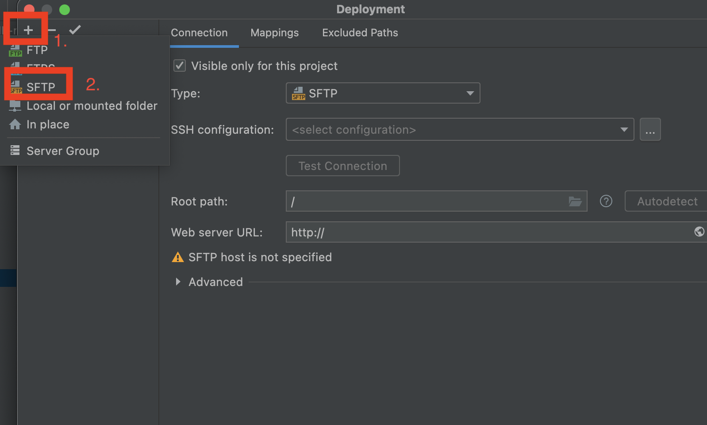This screenshot has width=707, height=425.
Task: Toggle Visible only for this project checkbox
Action: point(180,66)
